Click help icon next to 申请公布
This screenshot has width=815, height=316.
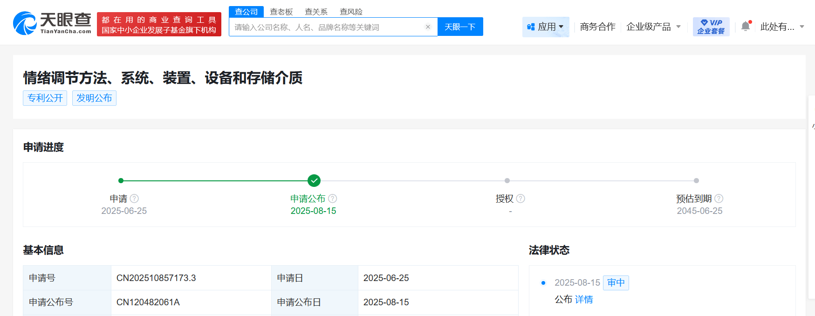click(x=332, y=199)
